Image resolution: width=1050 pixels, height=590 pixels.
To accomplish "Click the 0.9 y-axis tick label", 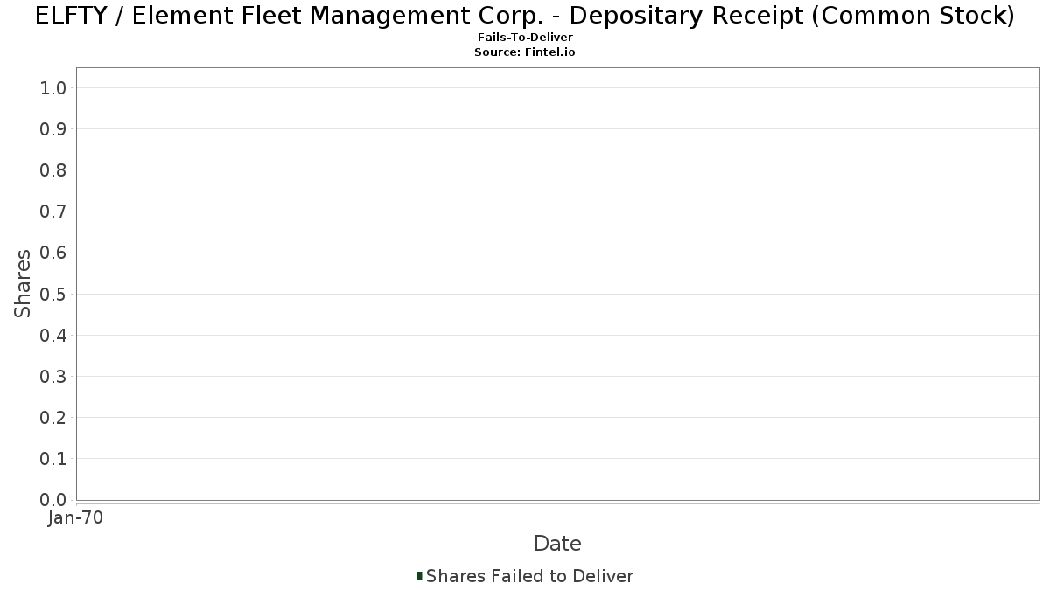I will pos(53,128).
